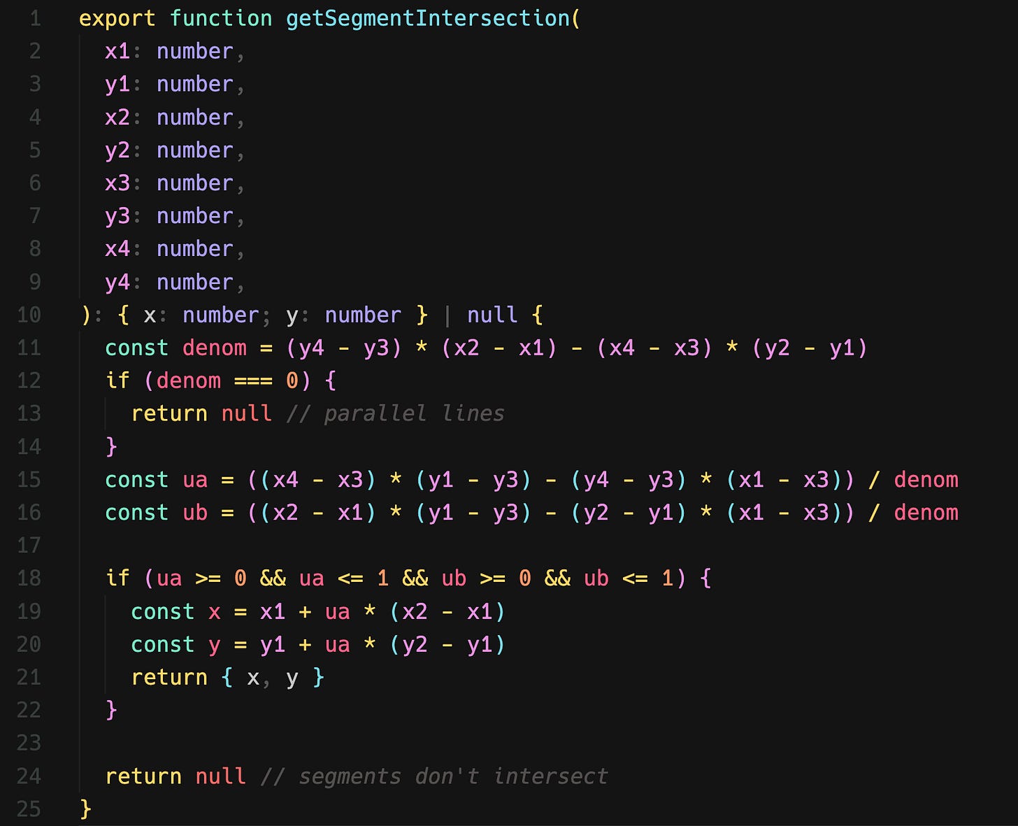
Task: Click the final closing brace on line 25
Action: click(85, 809)
